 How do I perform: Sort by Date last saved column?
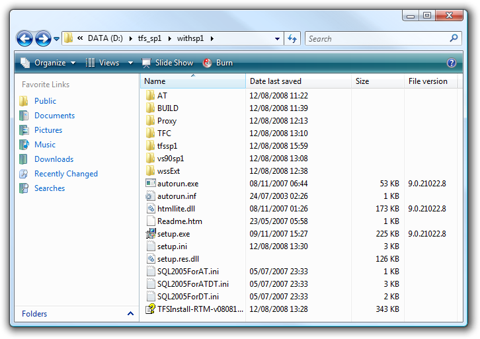pos(298,81)
